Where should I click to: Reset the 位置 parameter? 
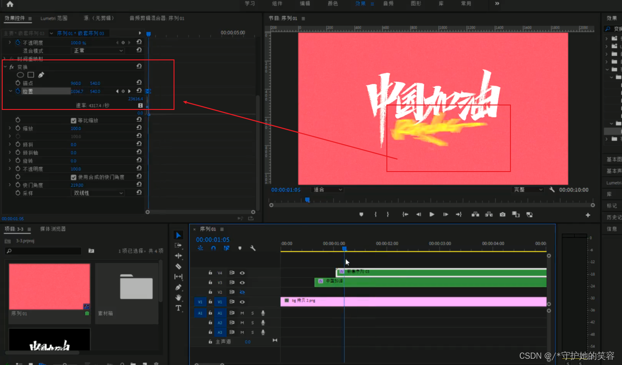coord(139,91)
